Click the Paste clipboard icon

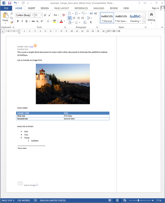pos(5,15)
